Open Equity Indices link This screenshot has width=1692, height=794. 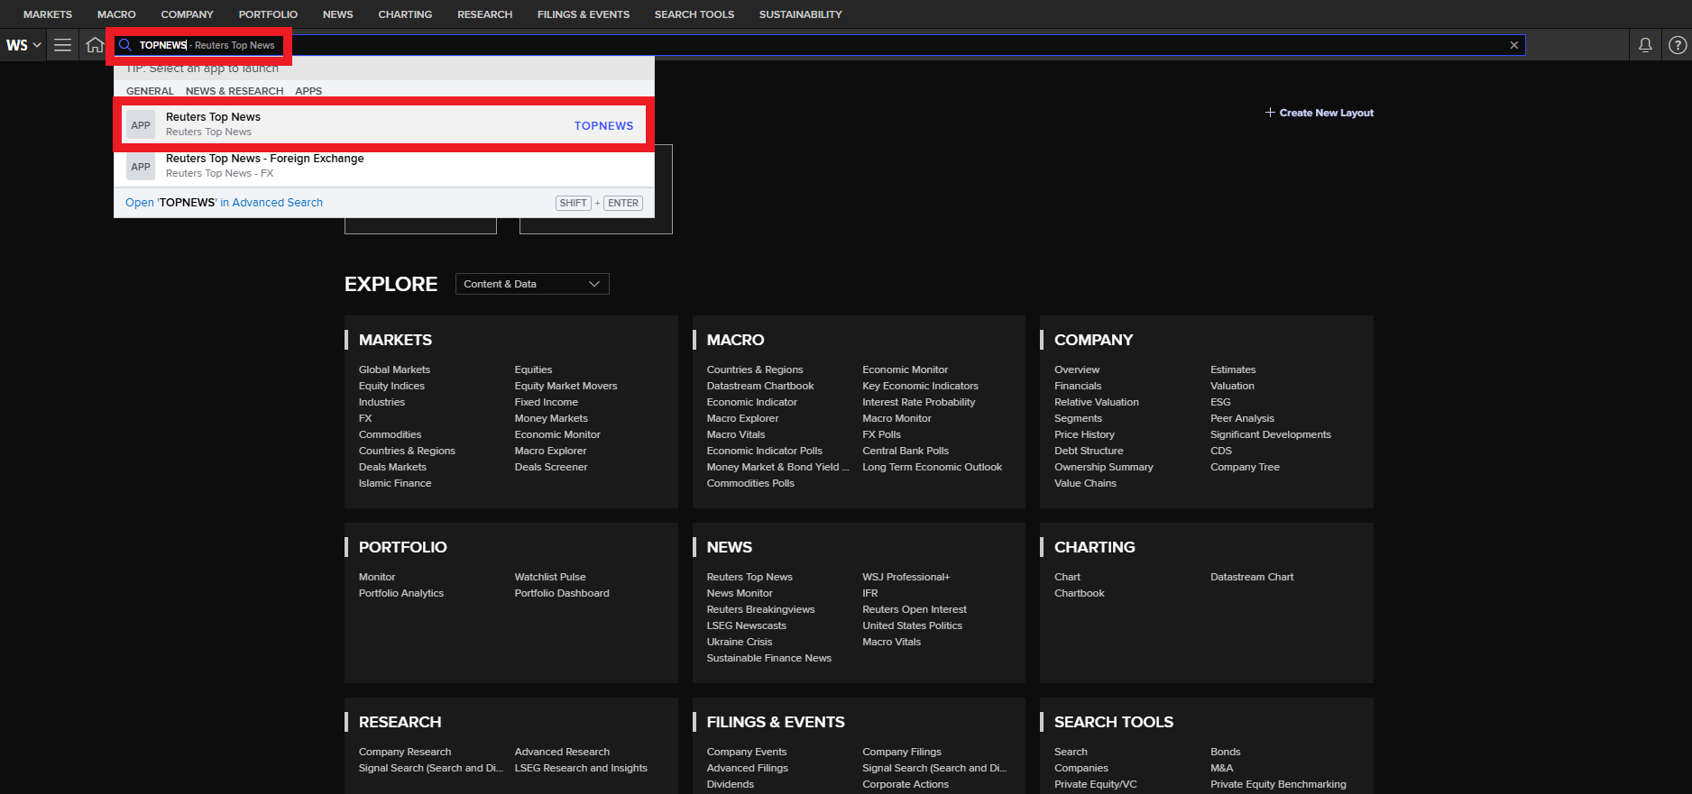[x=391, y=386]
